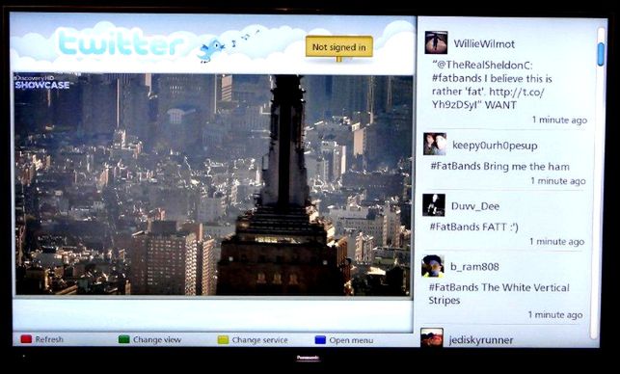Image resolution: width=620 pixels, height=374 pixels.
Task: Click '1 minute ago' under WillieWilmot's tweet
Action: point(559,120)
